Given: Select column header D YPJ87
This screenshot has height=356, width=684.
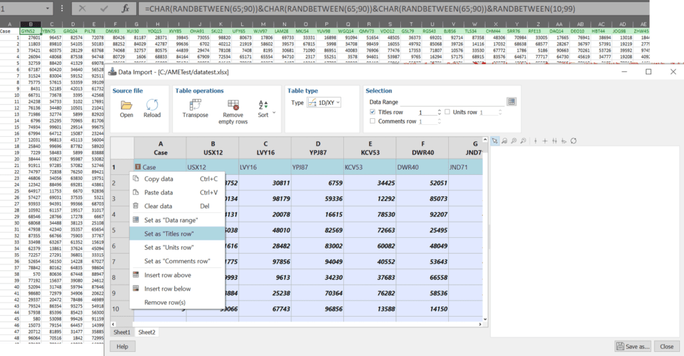Looking at the screenshot, I should tap(317, 148).
